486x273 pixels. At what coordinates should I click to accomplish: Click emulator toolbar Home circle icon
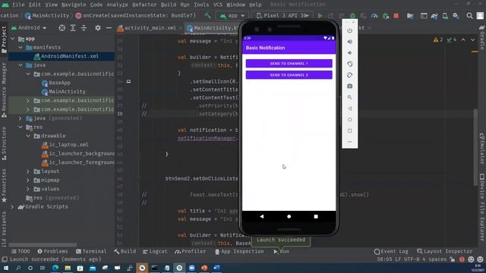349,120
